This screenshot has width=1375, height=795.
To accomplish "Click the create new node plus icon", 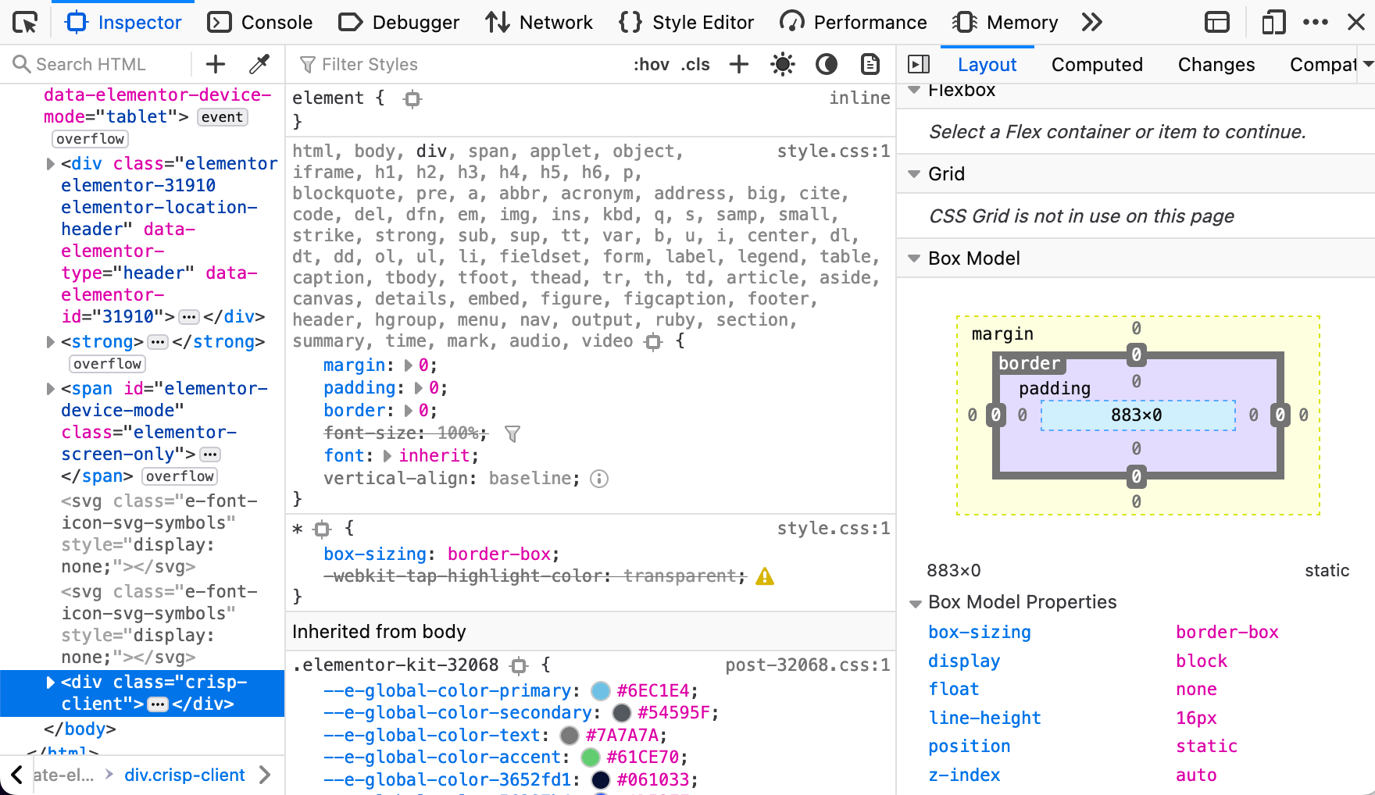I will [216, 64].
